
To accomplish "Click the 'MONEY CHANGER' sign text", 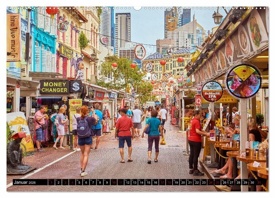I will click(x=55, y=87).
